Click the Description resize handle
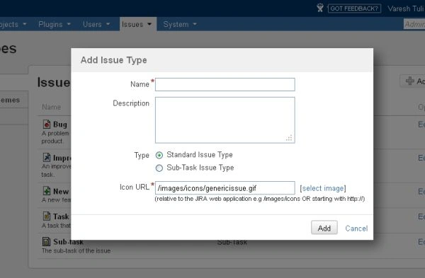 [289, 138]
